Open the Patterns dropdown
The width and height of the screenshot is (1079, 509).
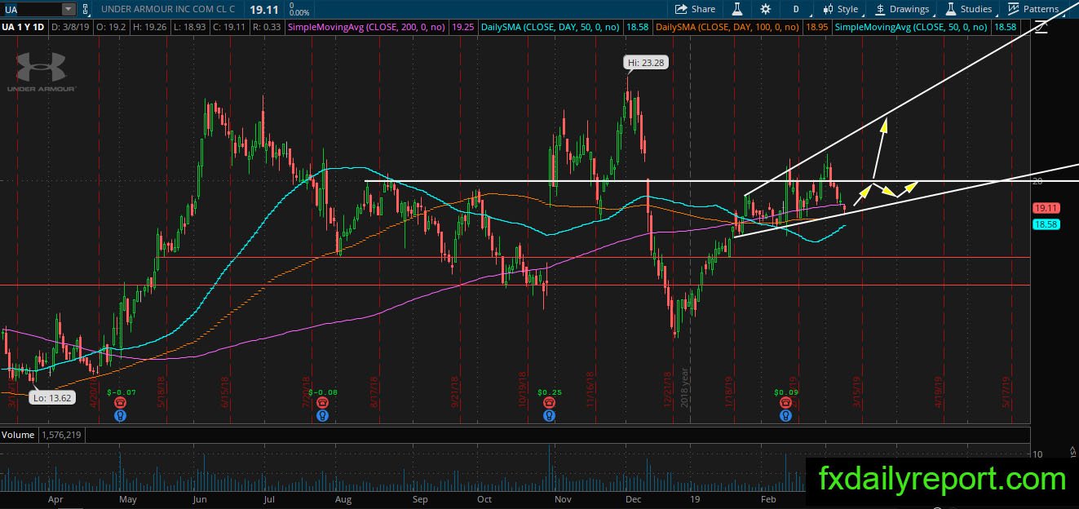[x=1034, y=9]
